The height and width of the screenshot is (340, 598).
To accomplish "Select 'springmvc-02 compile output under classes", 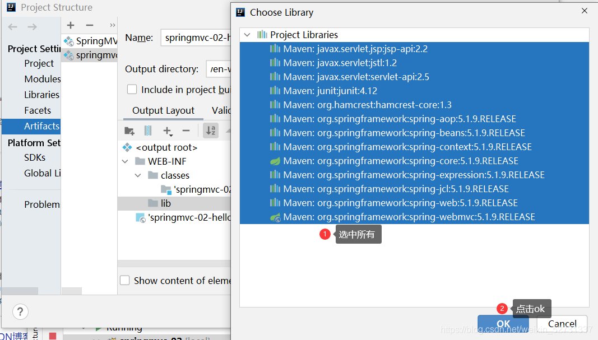I will pyautogui.click(x=196, y=189).
